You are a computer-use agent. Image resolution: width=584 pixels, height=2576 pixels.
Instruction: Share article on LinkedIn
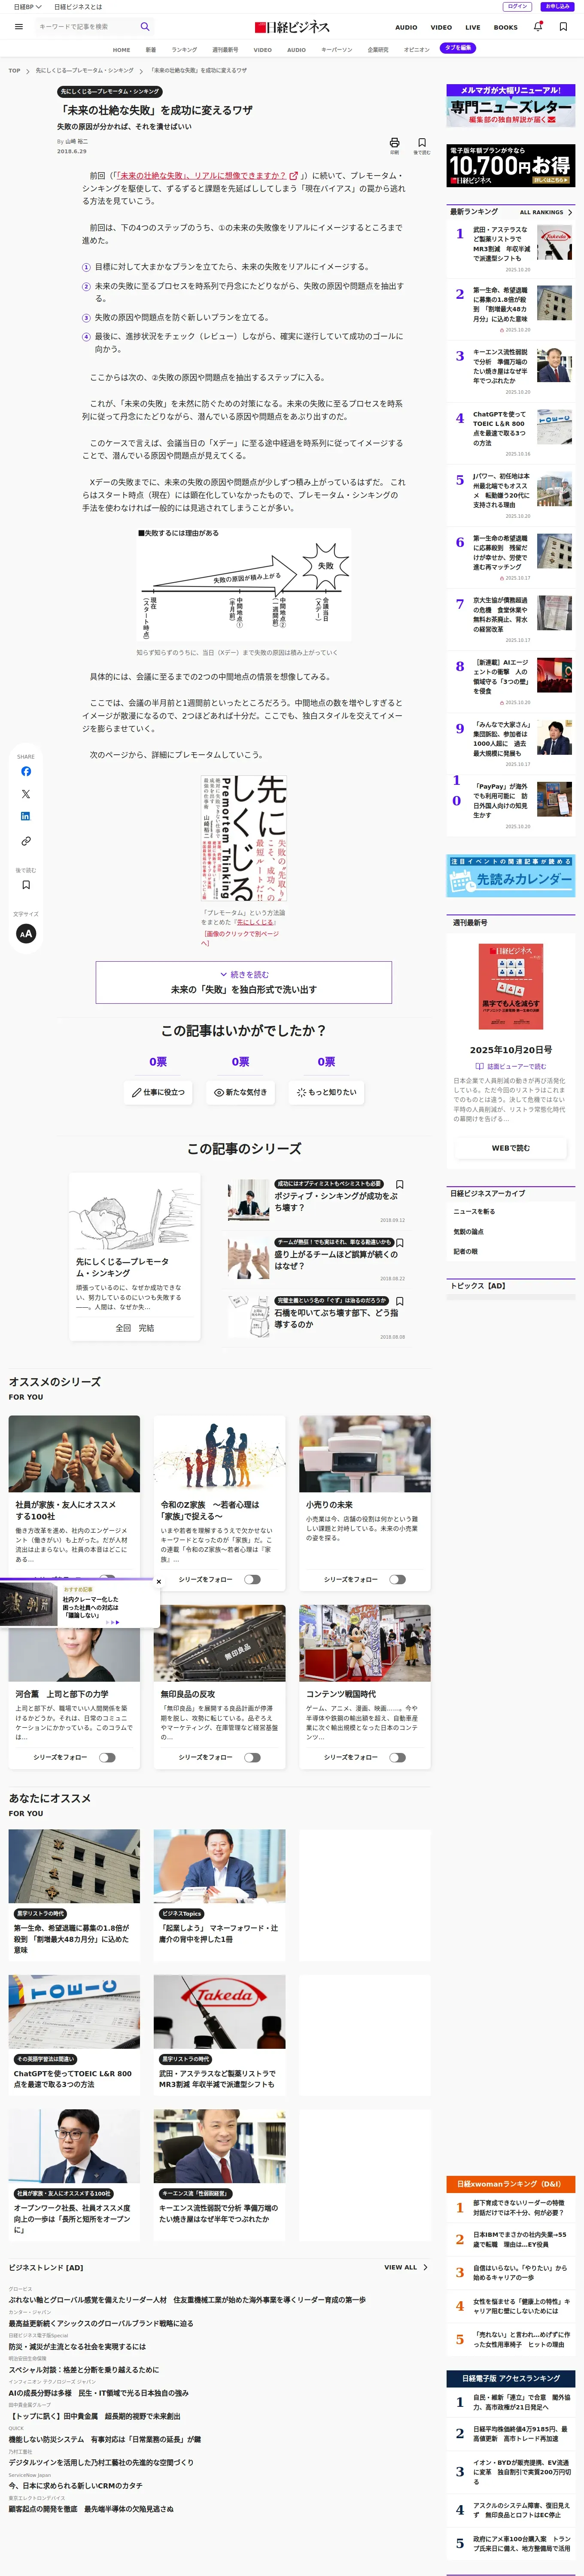point(26,816)
